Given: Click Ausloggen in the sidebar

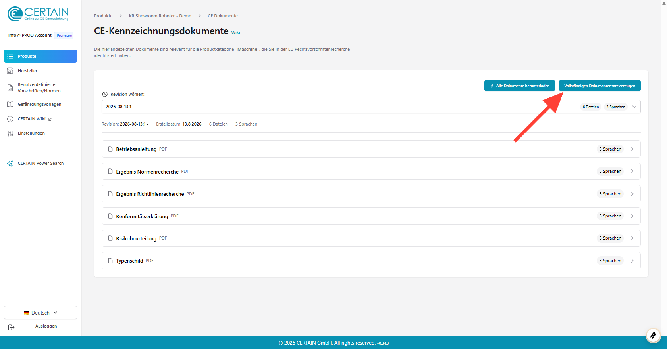Looking at the screenshot, I should pyautogui.click(x=46, y=326).
